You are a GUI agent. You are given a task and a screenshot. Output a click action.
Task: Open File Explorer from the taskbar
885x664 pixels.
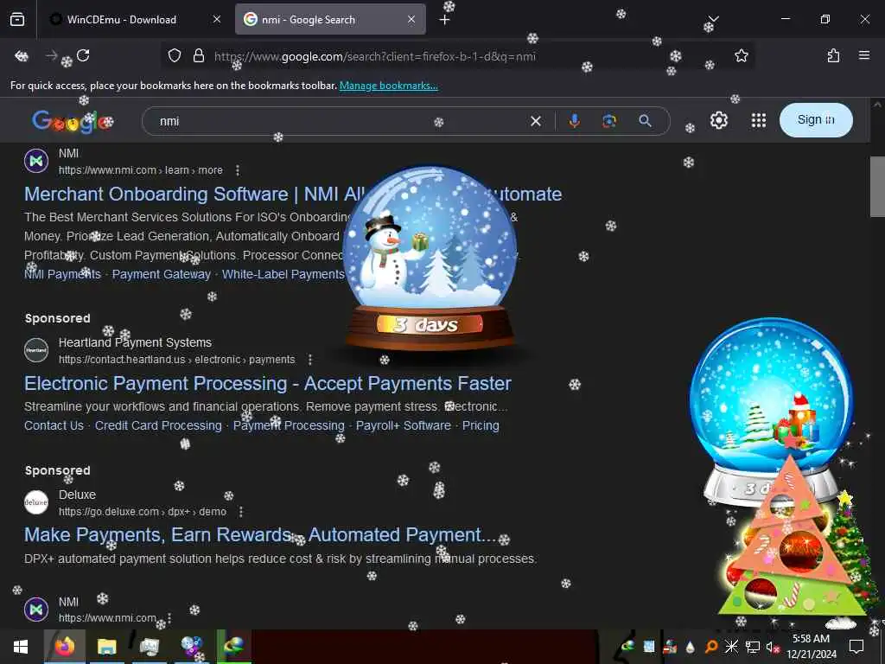[x=106, y=647]
